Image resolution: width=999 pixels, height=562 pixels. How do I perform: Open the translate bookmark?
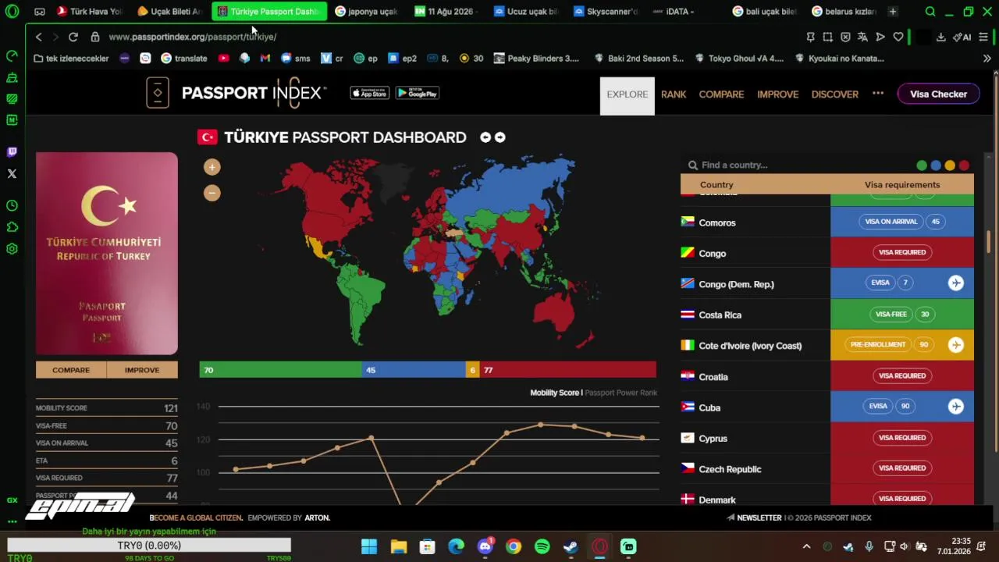(x=184, y=59)
